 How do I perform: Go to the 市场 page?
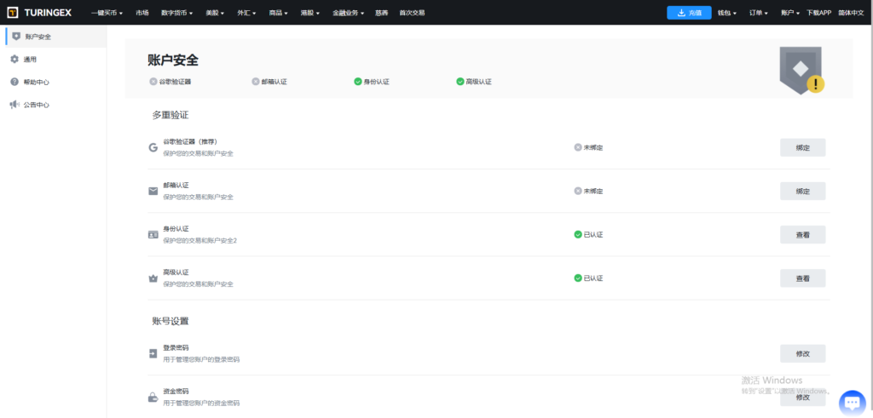coord(142,13)
